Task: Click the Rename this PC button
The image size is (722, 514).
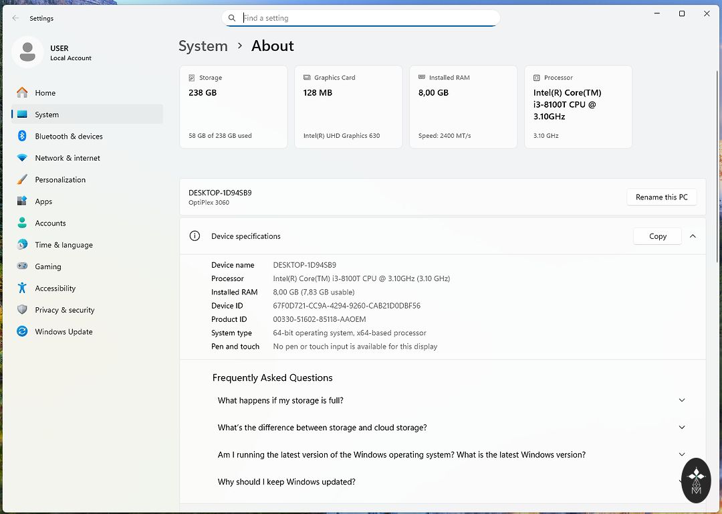Action: point(661,197)
